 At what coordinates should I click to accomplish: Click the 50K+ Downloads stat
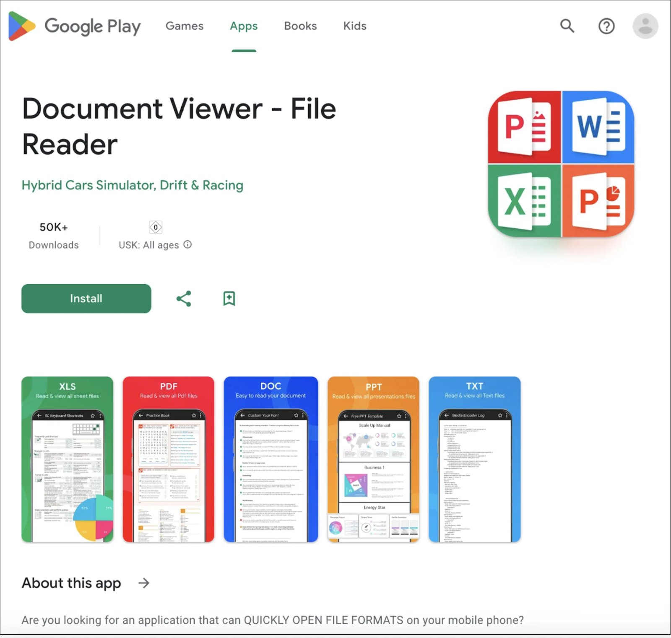click(54, 236)
